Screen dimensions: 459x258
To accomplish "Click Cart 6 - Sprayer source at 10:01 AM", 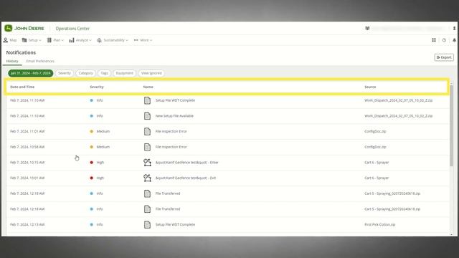I will click(x=377, y=178).
